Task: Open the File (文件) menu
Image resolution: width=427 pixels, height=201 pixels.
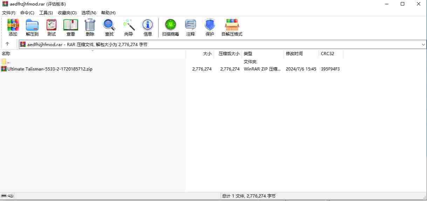Action: tap(9, 13)
